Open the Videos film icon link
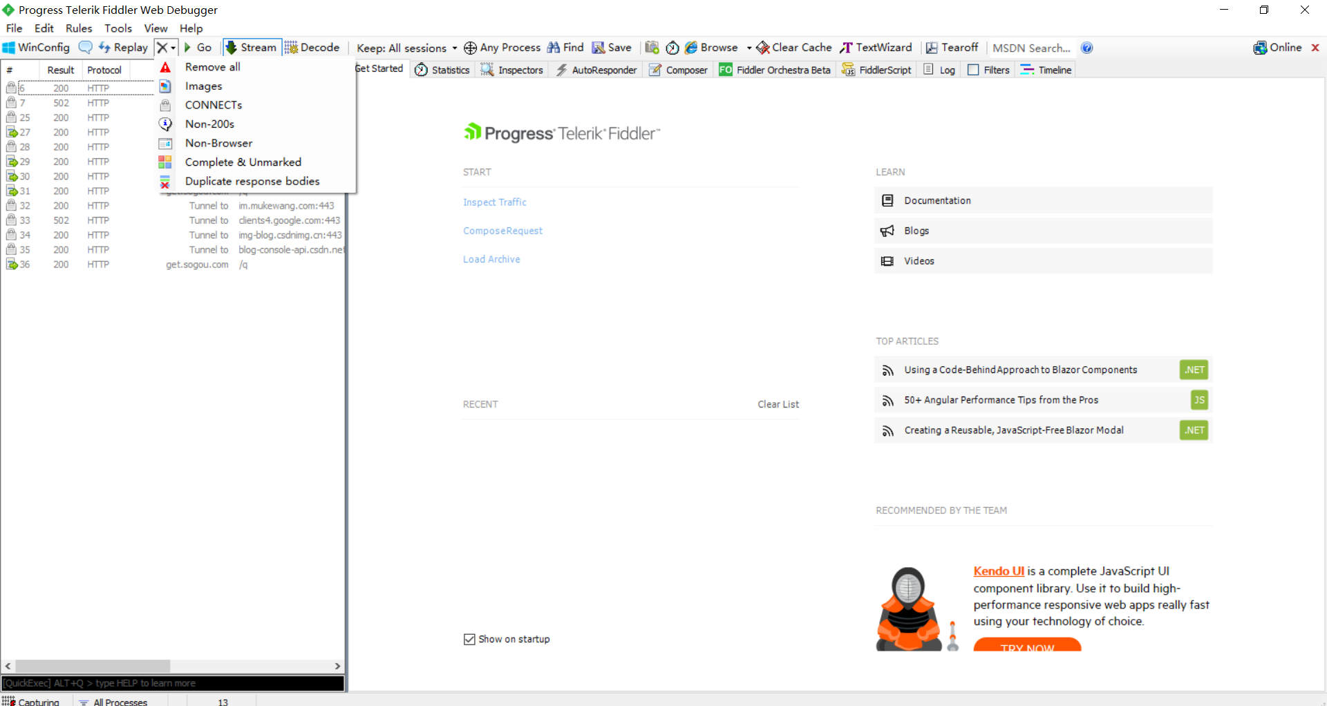The image size is (1327, 706). (x=1043, y=261)
